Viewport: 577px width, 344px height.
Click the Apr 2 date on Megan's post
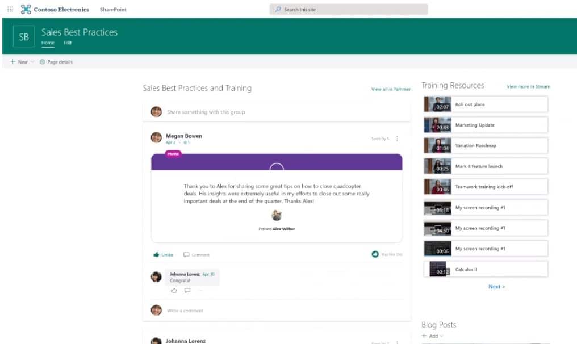pyautogui.click(x=170, y=142)
